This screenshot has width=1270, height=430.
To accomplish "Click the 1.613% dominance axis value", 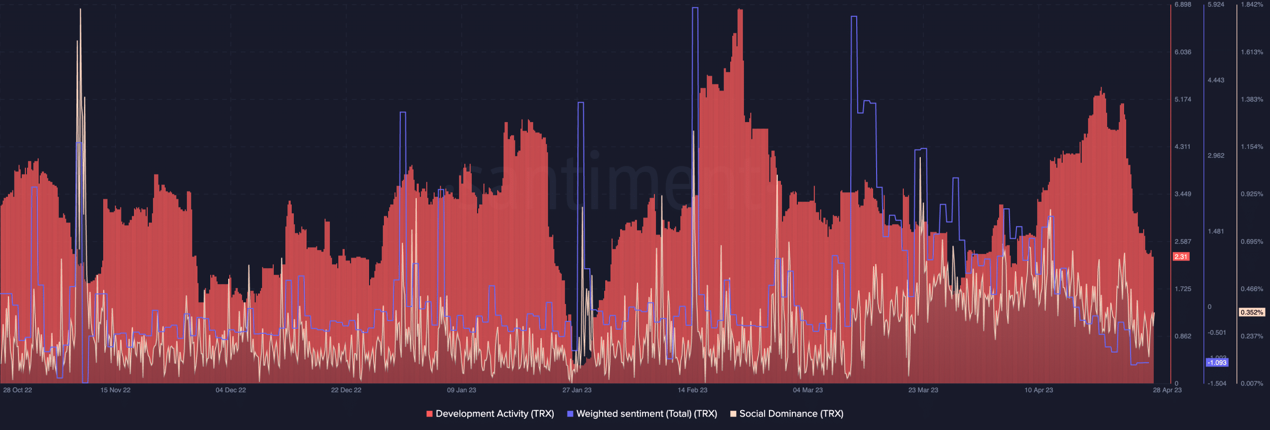I will point(1252,52).
